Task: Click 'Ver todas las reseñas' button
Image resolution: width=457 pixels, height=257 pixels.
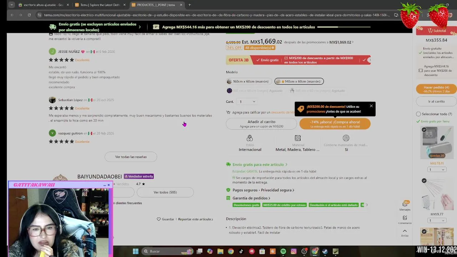Action: [x=131, y=157]
